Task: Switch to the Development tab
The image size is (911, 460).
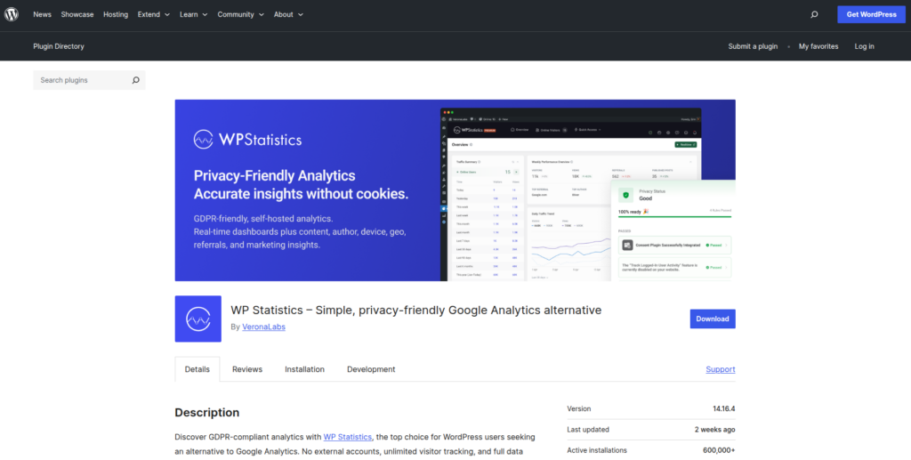Action: coord(371,369)
